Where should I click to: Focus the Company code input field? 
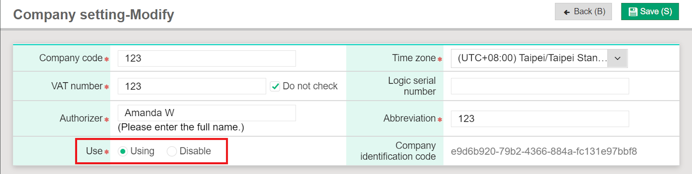click(x=206, y=58)
